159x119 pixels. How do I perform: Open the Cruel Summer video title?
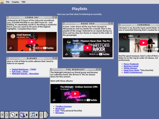tap(24, 35)
